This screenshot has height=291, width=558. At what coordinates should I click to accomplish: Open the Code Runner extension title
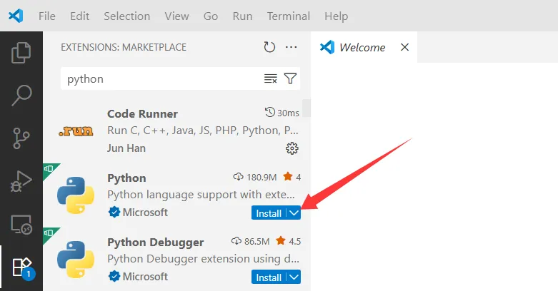[x=142, y=113]
